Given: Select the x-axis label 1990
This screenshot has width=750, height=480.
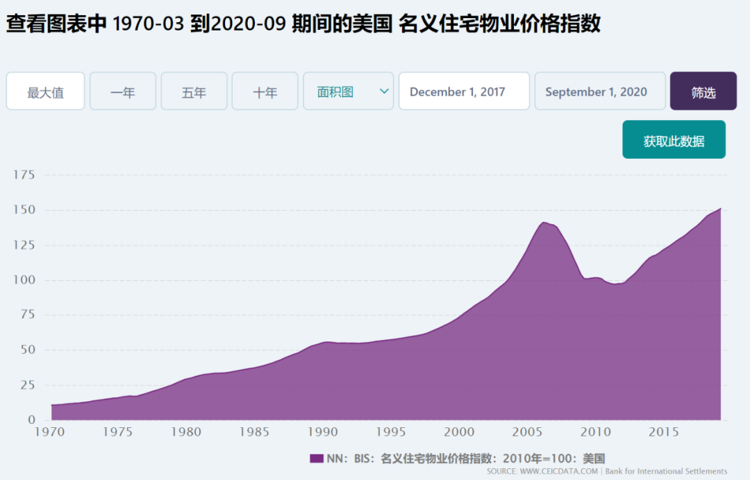Looking at the screenshot, I should click(x=322, y=432).
